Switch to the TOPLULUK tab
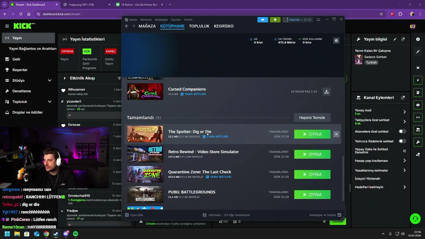This screenshot has width=425, height=239. pos(199,26)
